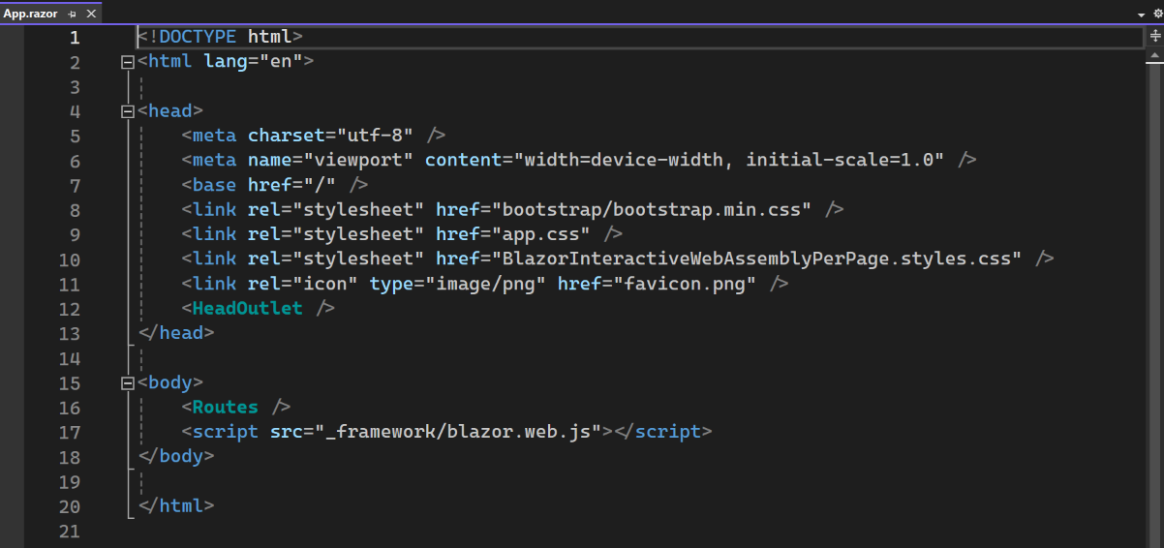Click the HeadOutlet component tag
Screen dimensions: 1164x548
[x=247, y=308]
